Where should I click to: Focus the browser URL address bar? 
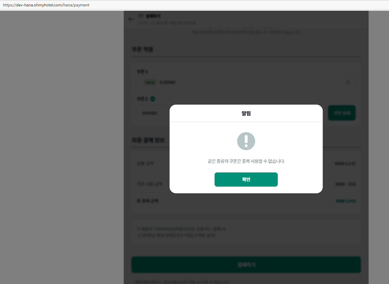(x=194, y=5)
